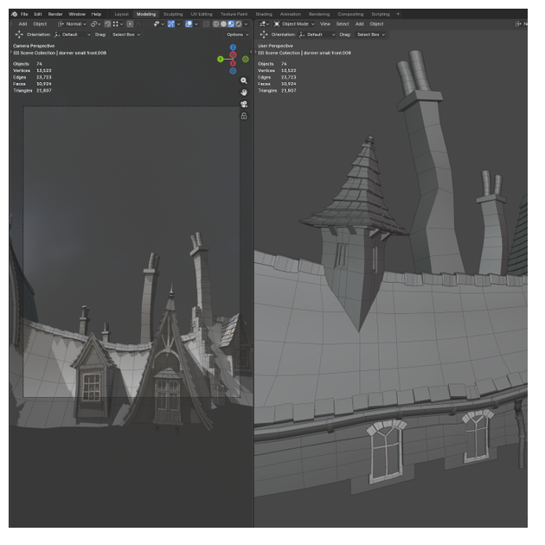Open object visibility and selectability dropdown
This screenshot has height=545, width=545.
coord(158,24)
